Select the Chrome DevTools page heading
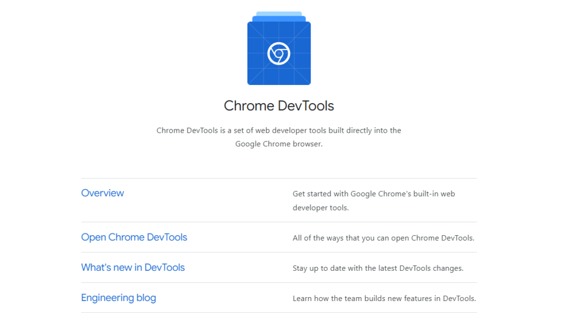Viewport: 562px width, 313px height. (x=279, y=106)
